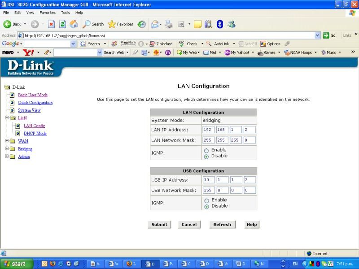359x269 pixels.
Task: Click the Yahoo! logo in toolbar
Action: [28, 52]
